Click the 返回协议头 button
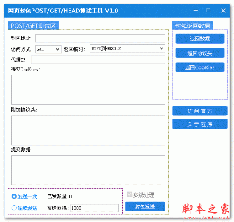Screen dimensions: 234x222 click(x=200, y=53)
